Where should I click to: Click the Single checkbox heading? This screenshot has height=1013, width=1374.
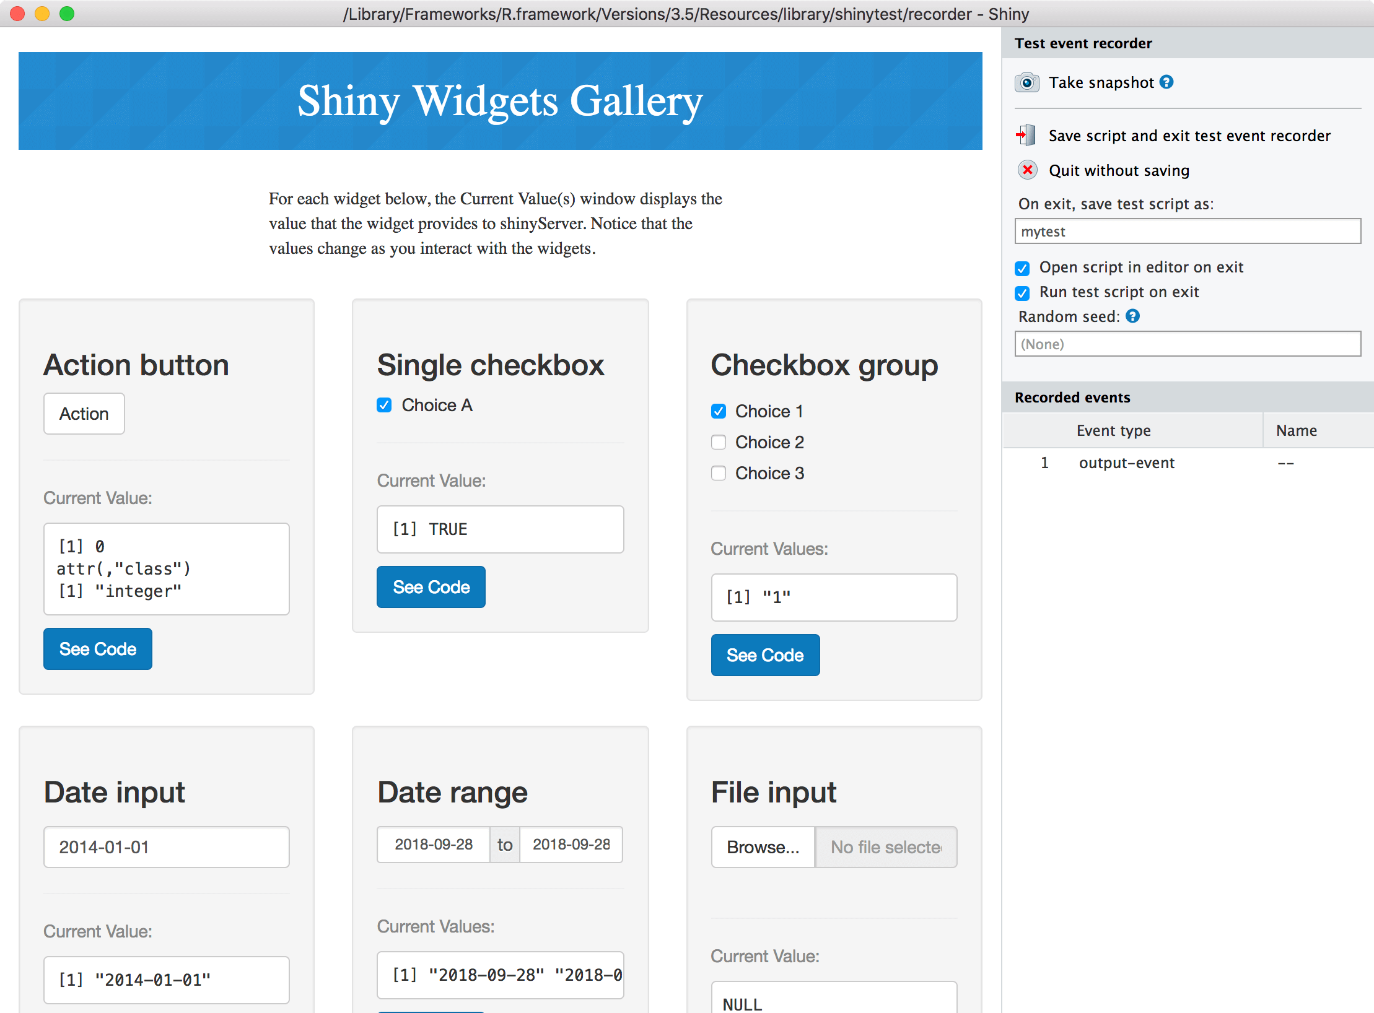click(491, 365)
